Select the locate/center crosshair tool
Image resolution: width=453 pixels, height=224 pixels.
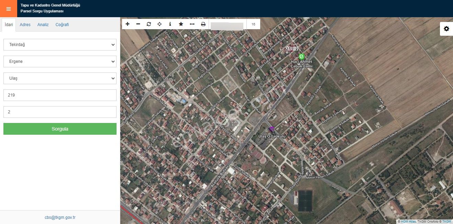[159, 24]
